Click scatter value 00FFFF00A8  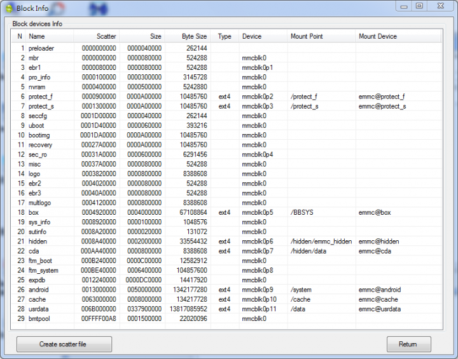(99, 318)
